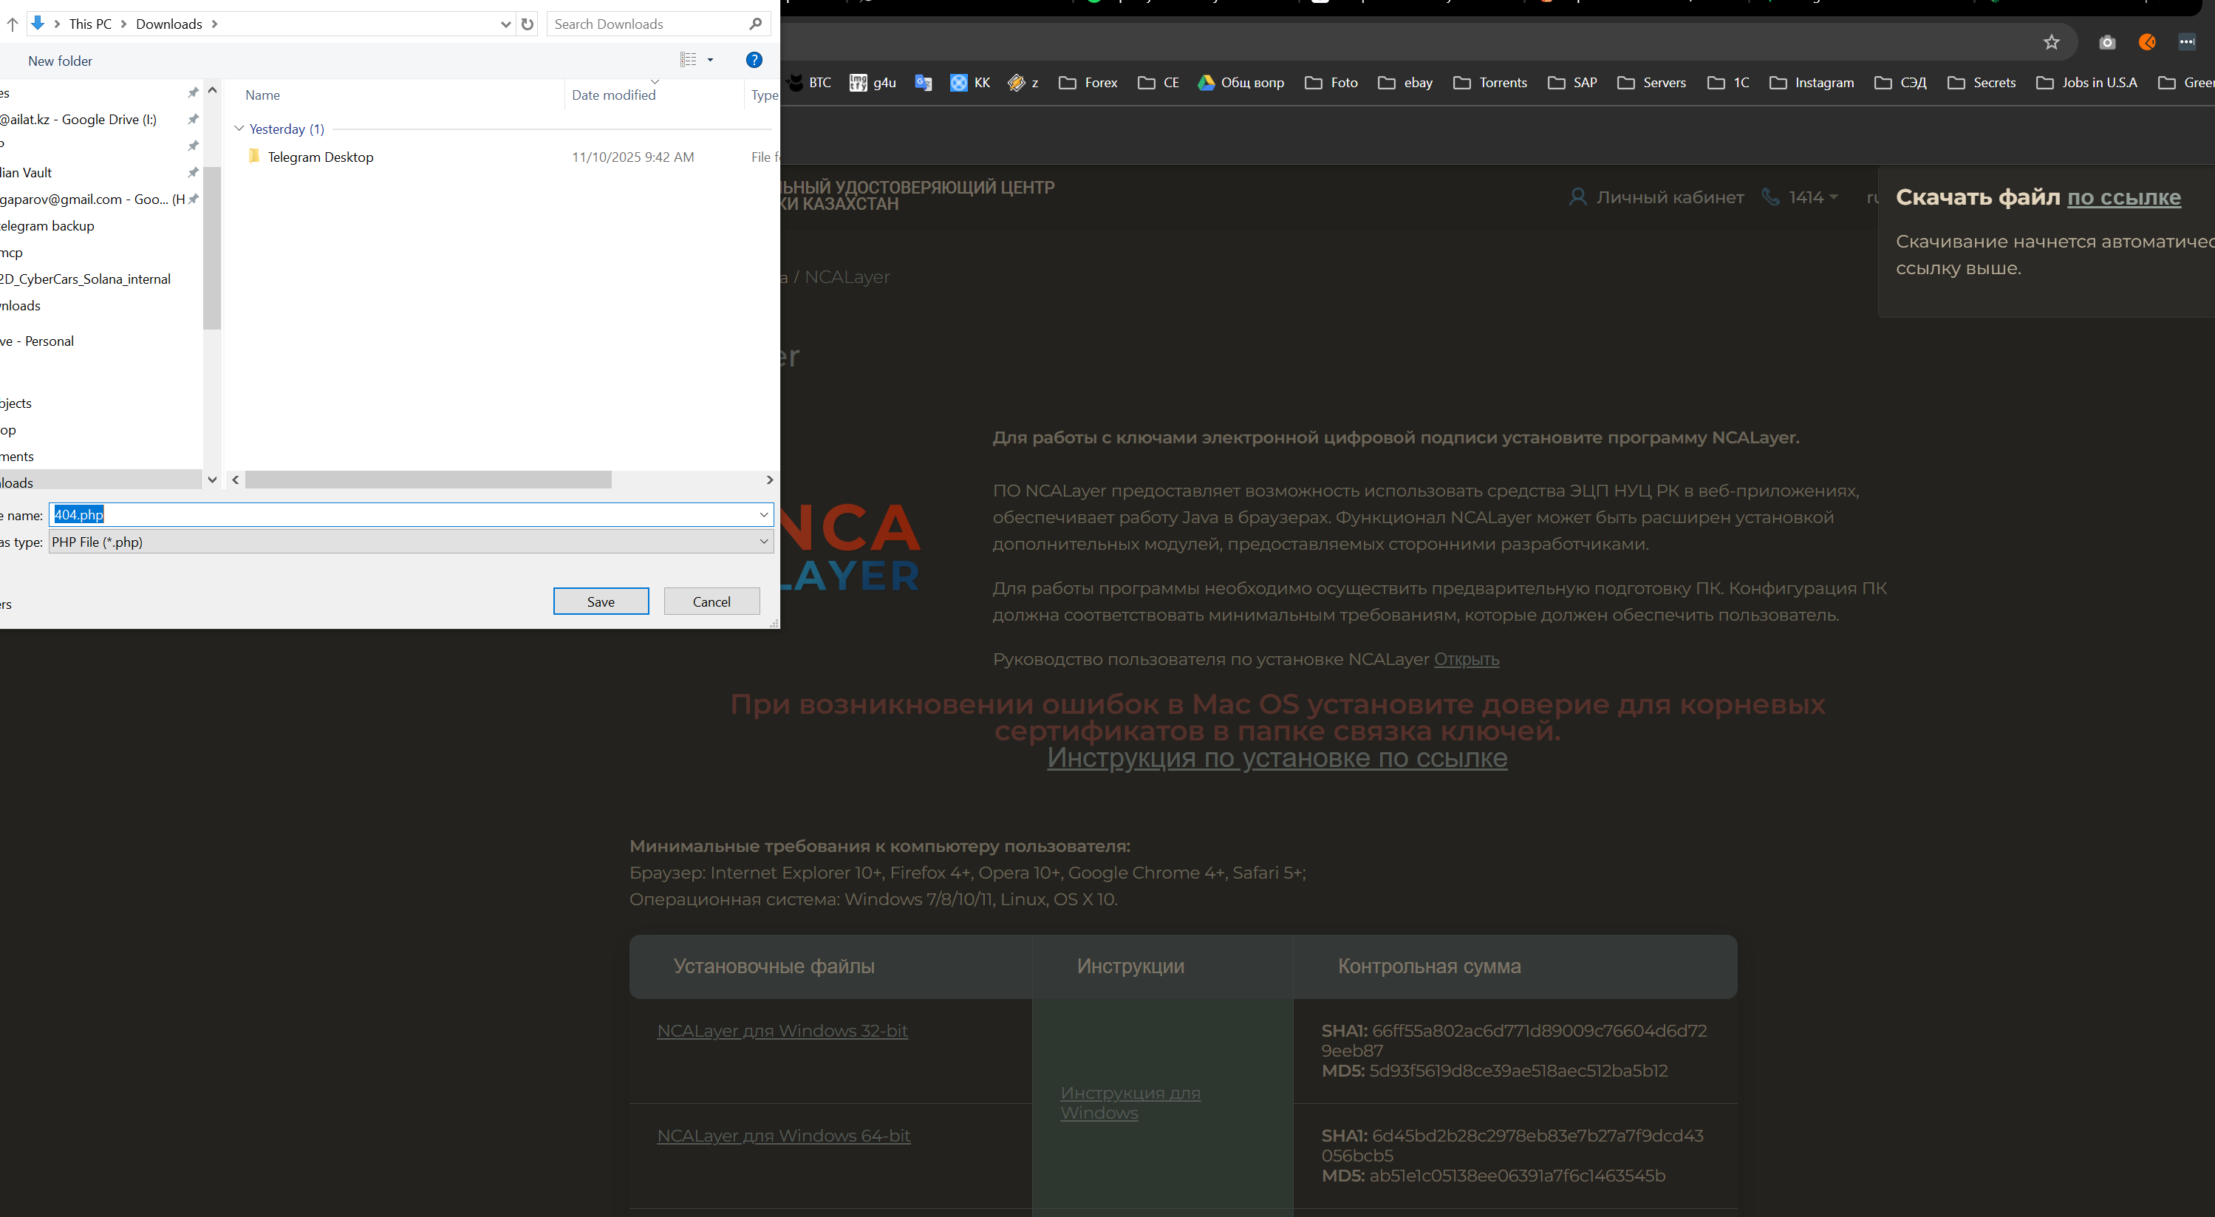Open the Google Translate bookmark icon
This screenshot has width=2215, height=1217.
[x=924, y=83]
